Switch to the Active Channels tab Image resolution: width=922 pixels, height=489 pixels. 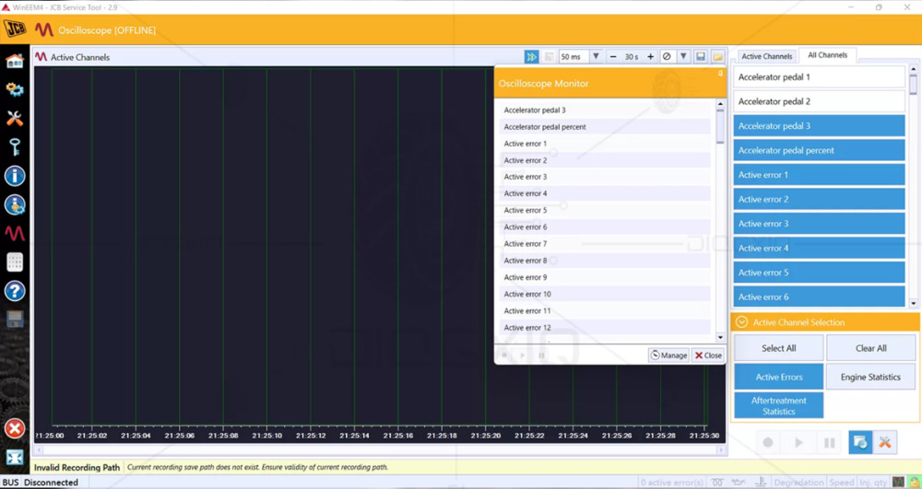tap(766, 56)
